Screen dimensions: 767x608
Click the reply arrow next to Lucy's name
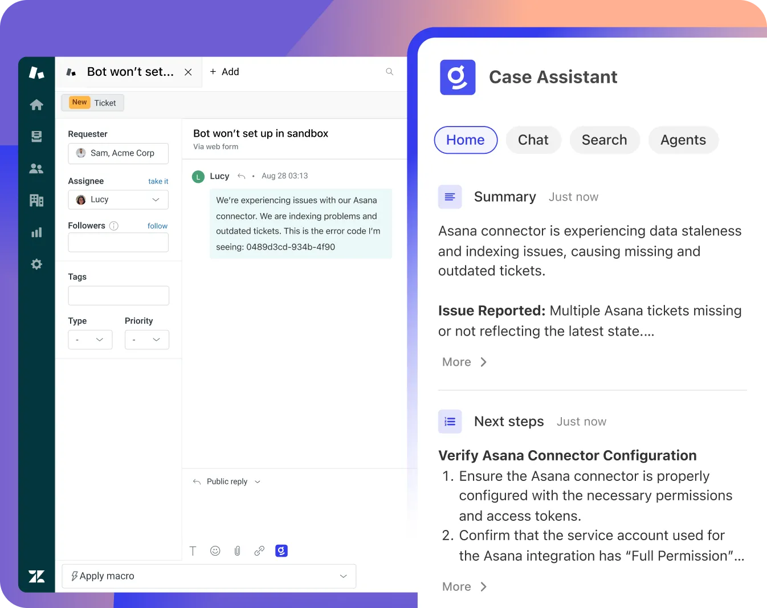242,176
